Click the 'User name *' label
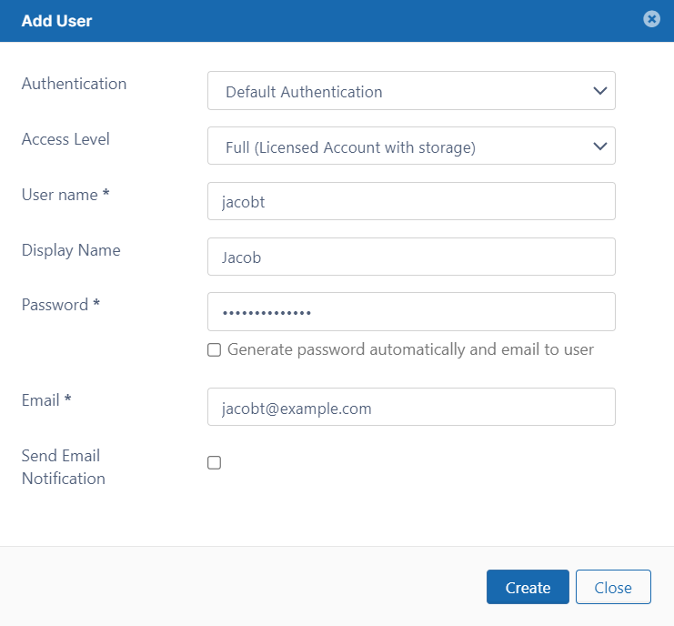Viewport: 674px width, 626px height. click(65, 195)
